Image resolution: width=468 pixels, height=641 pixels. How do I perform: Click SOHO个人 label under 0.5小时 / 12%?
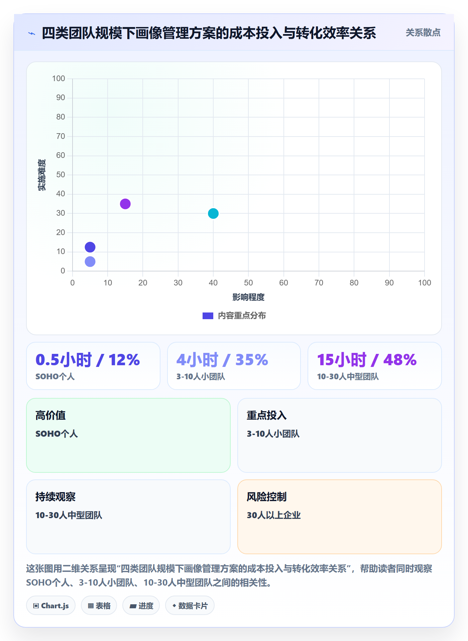55,377
